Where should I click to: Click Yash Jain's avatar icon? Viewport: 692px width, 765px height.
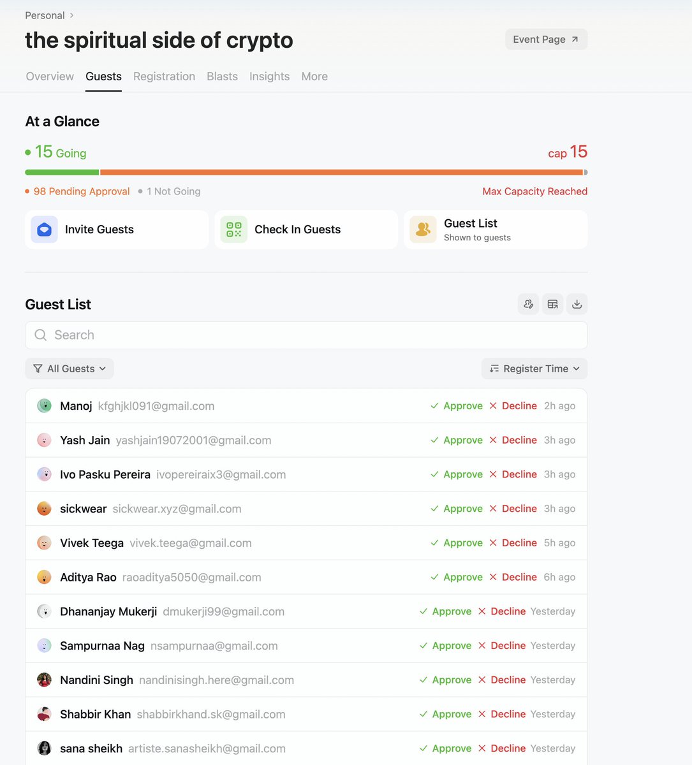coord(44,440)
